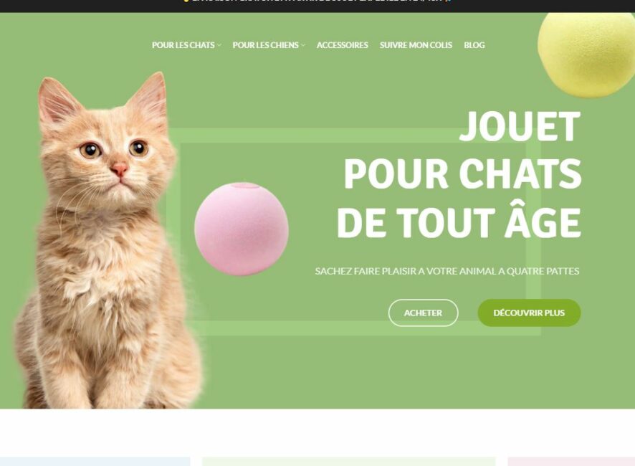Click the black announcement bar at top
Screen dimensions: 635x466
[317, 6]
